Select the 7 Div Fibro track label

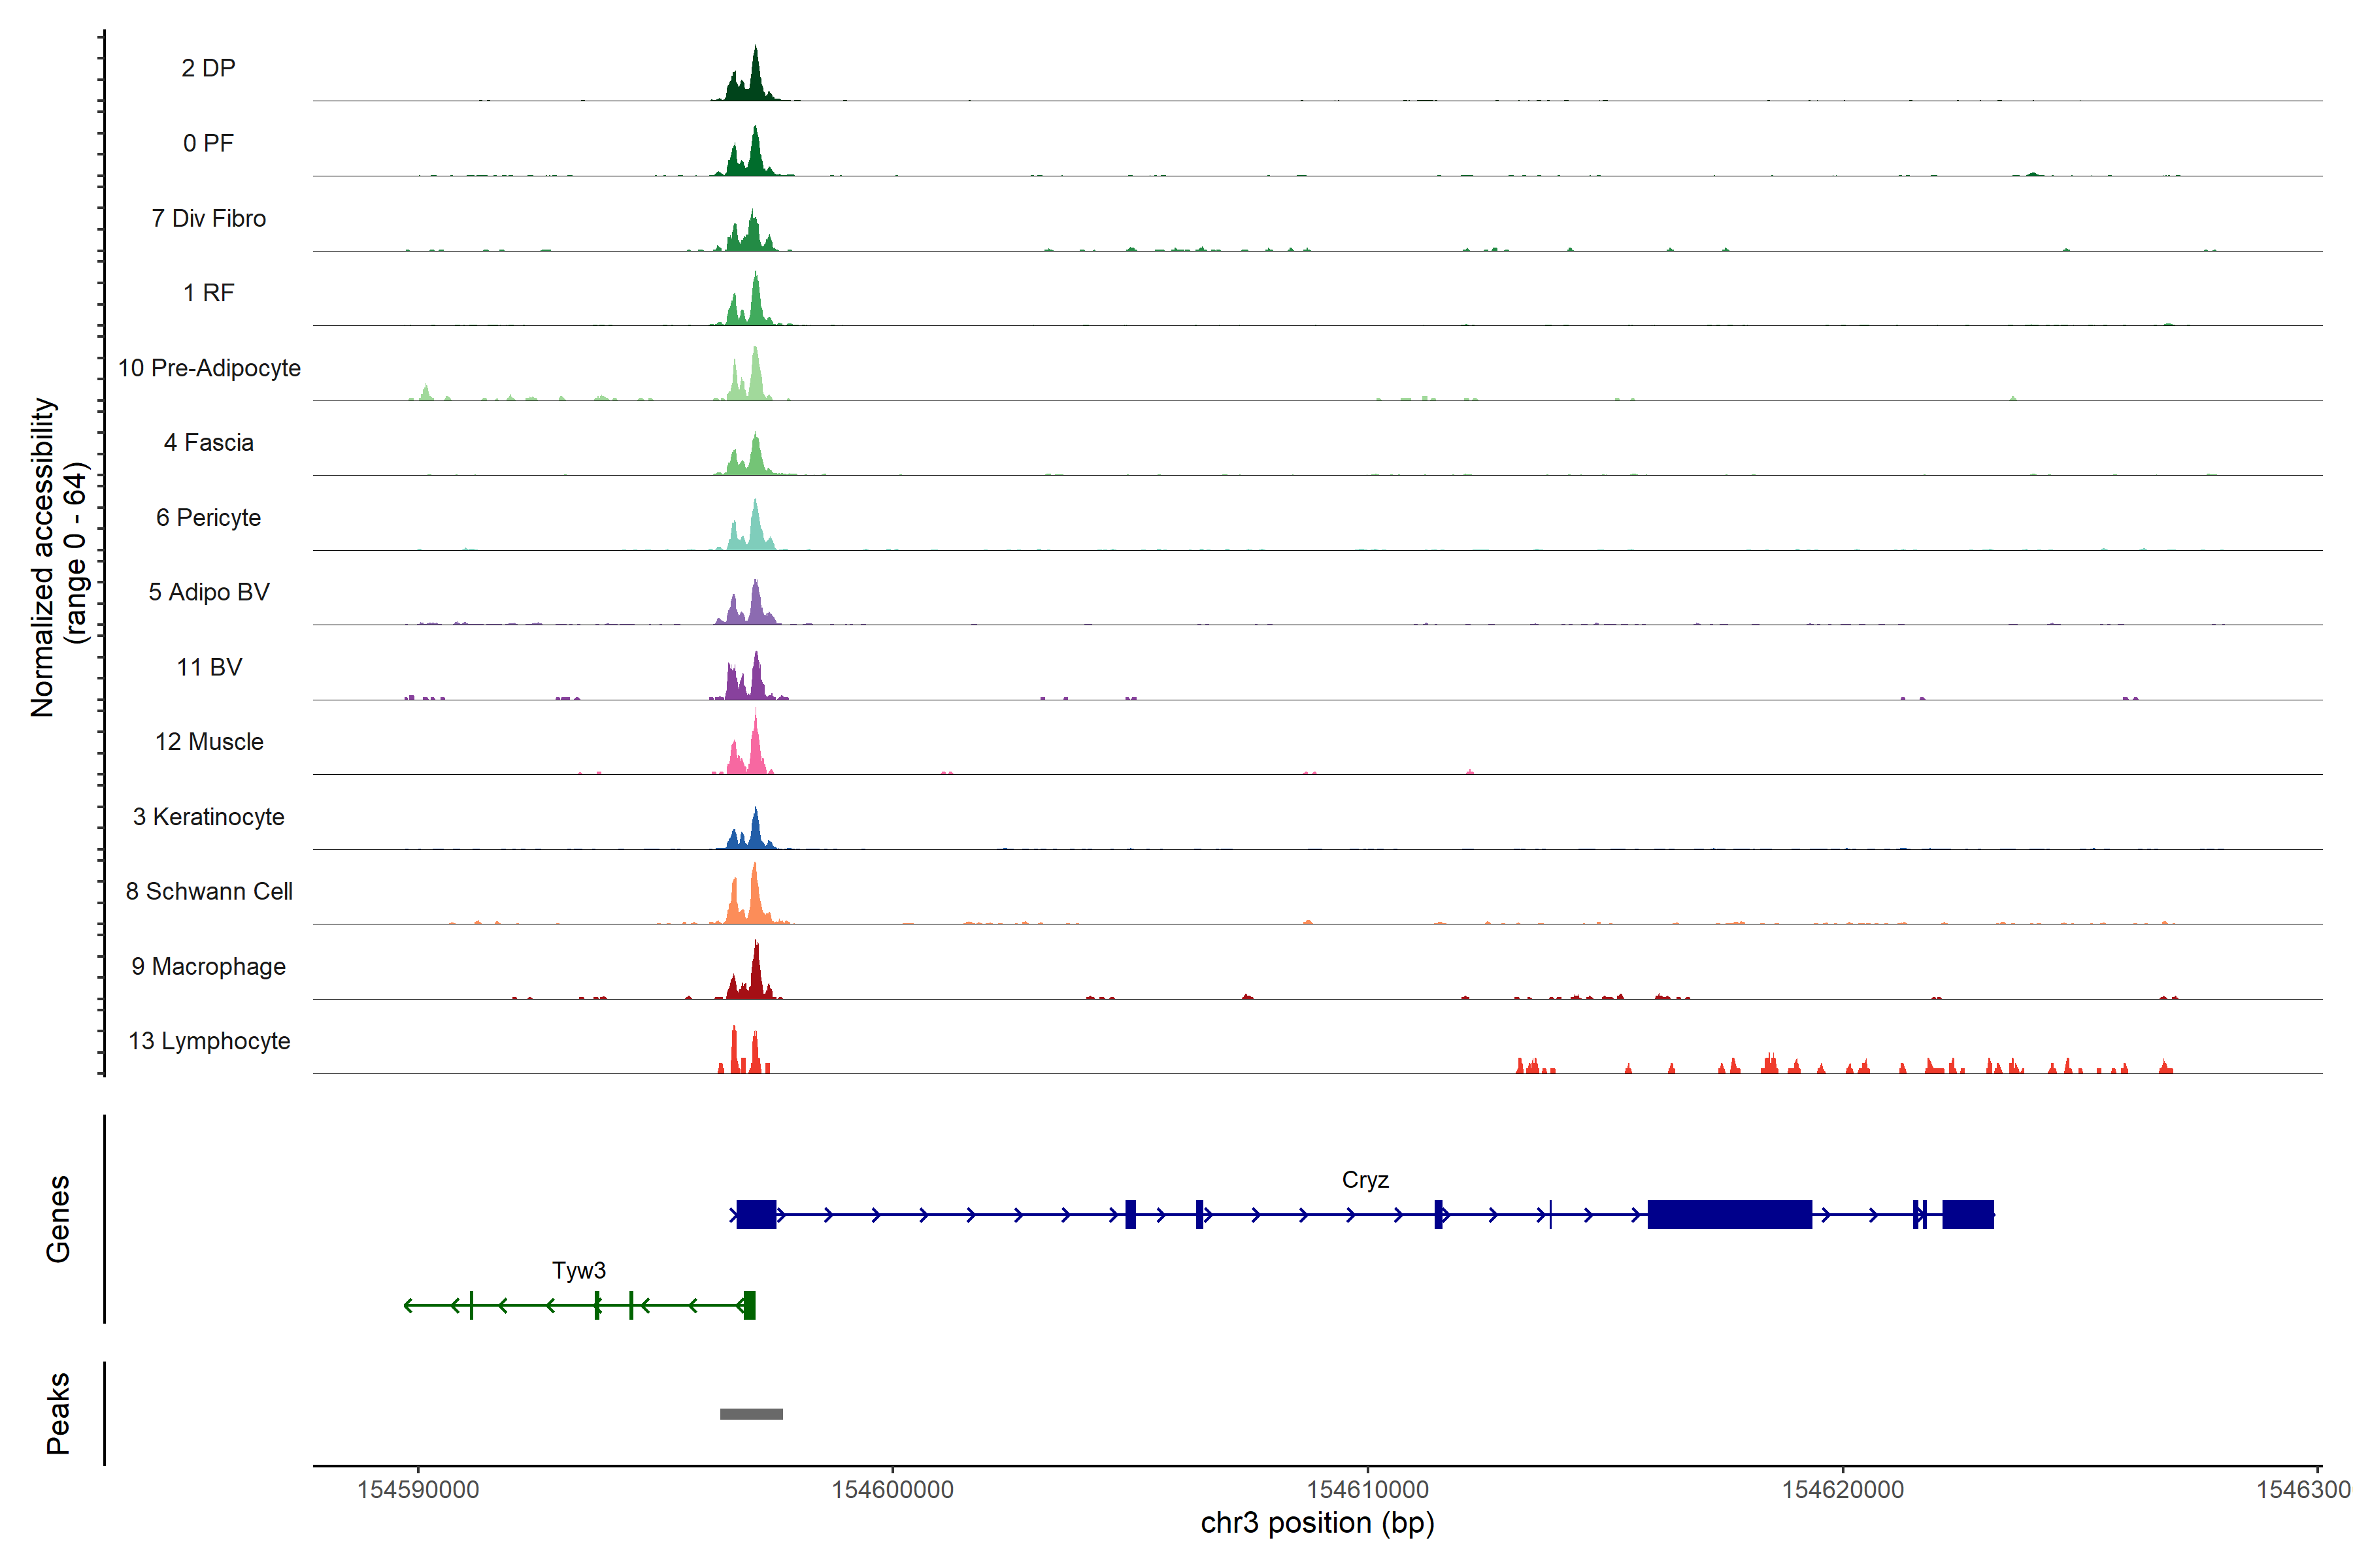point(208,218)
